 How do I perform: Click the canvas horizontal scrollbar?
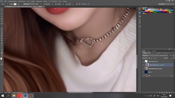tap(80, 93)
